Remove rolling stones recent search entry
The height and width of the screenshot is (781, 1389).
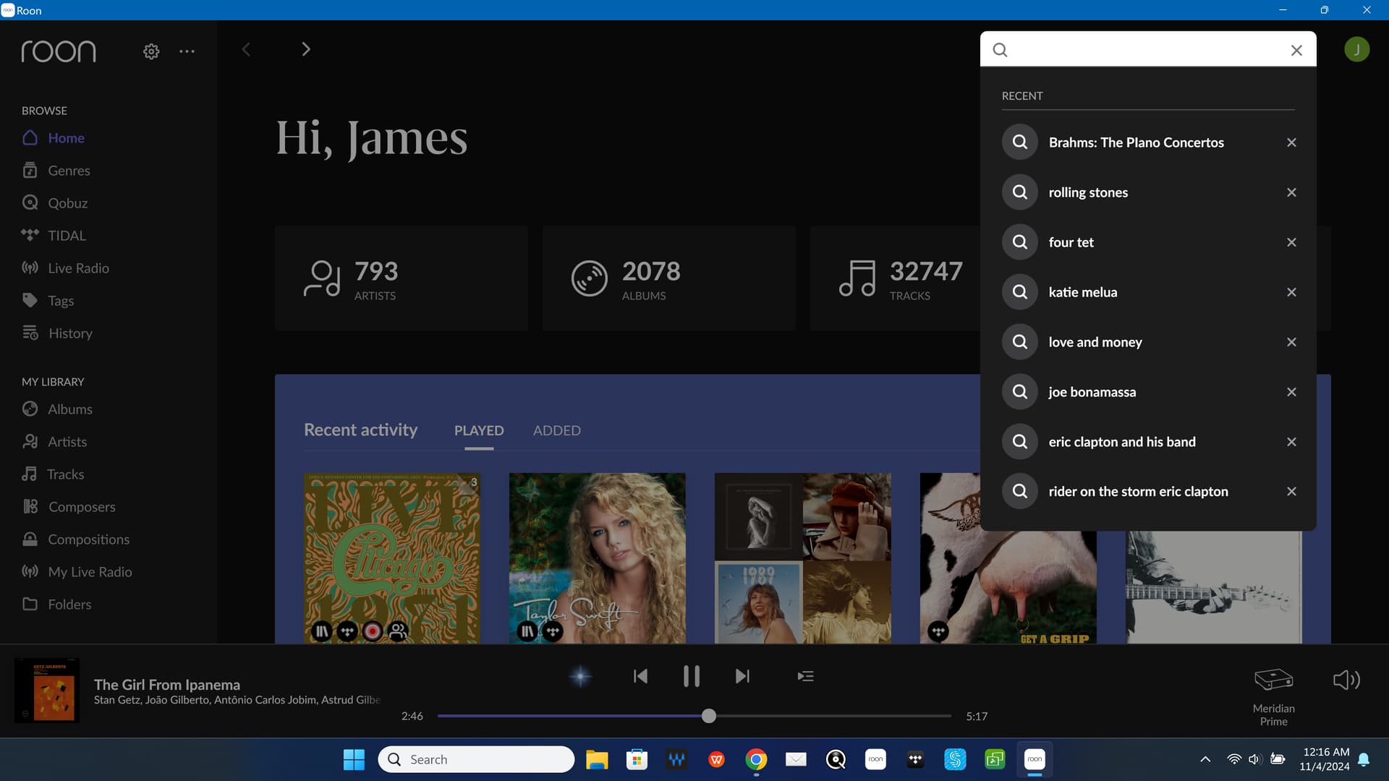pyautogui.click(x=1291, y=192)
